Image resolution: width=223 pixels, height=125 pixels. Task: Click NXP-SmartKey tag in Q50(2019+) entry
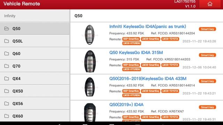click(131, 117)
